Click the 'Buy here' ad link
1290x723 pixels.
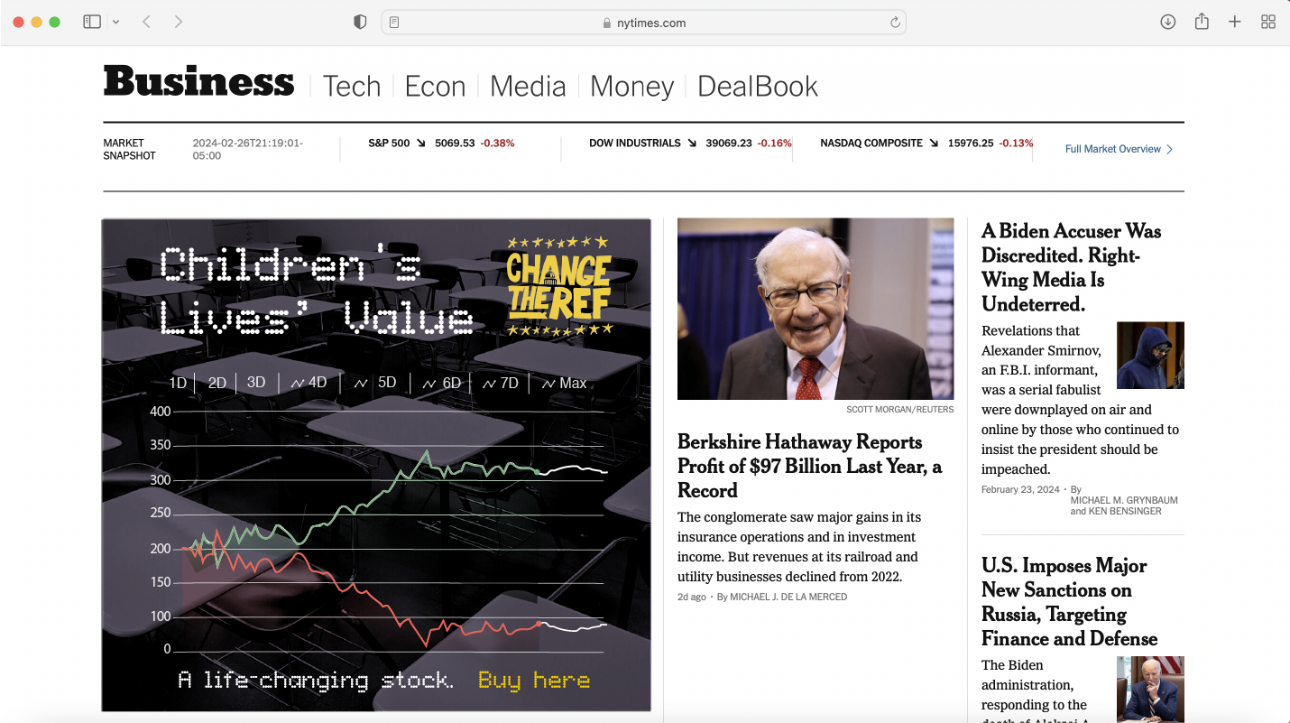coord(534,680)
